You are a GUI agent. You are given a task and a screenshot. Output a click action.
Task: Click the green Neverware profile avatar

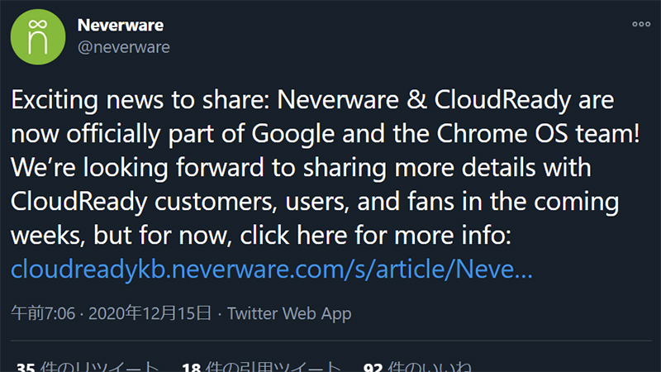[x=37, y=36]
